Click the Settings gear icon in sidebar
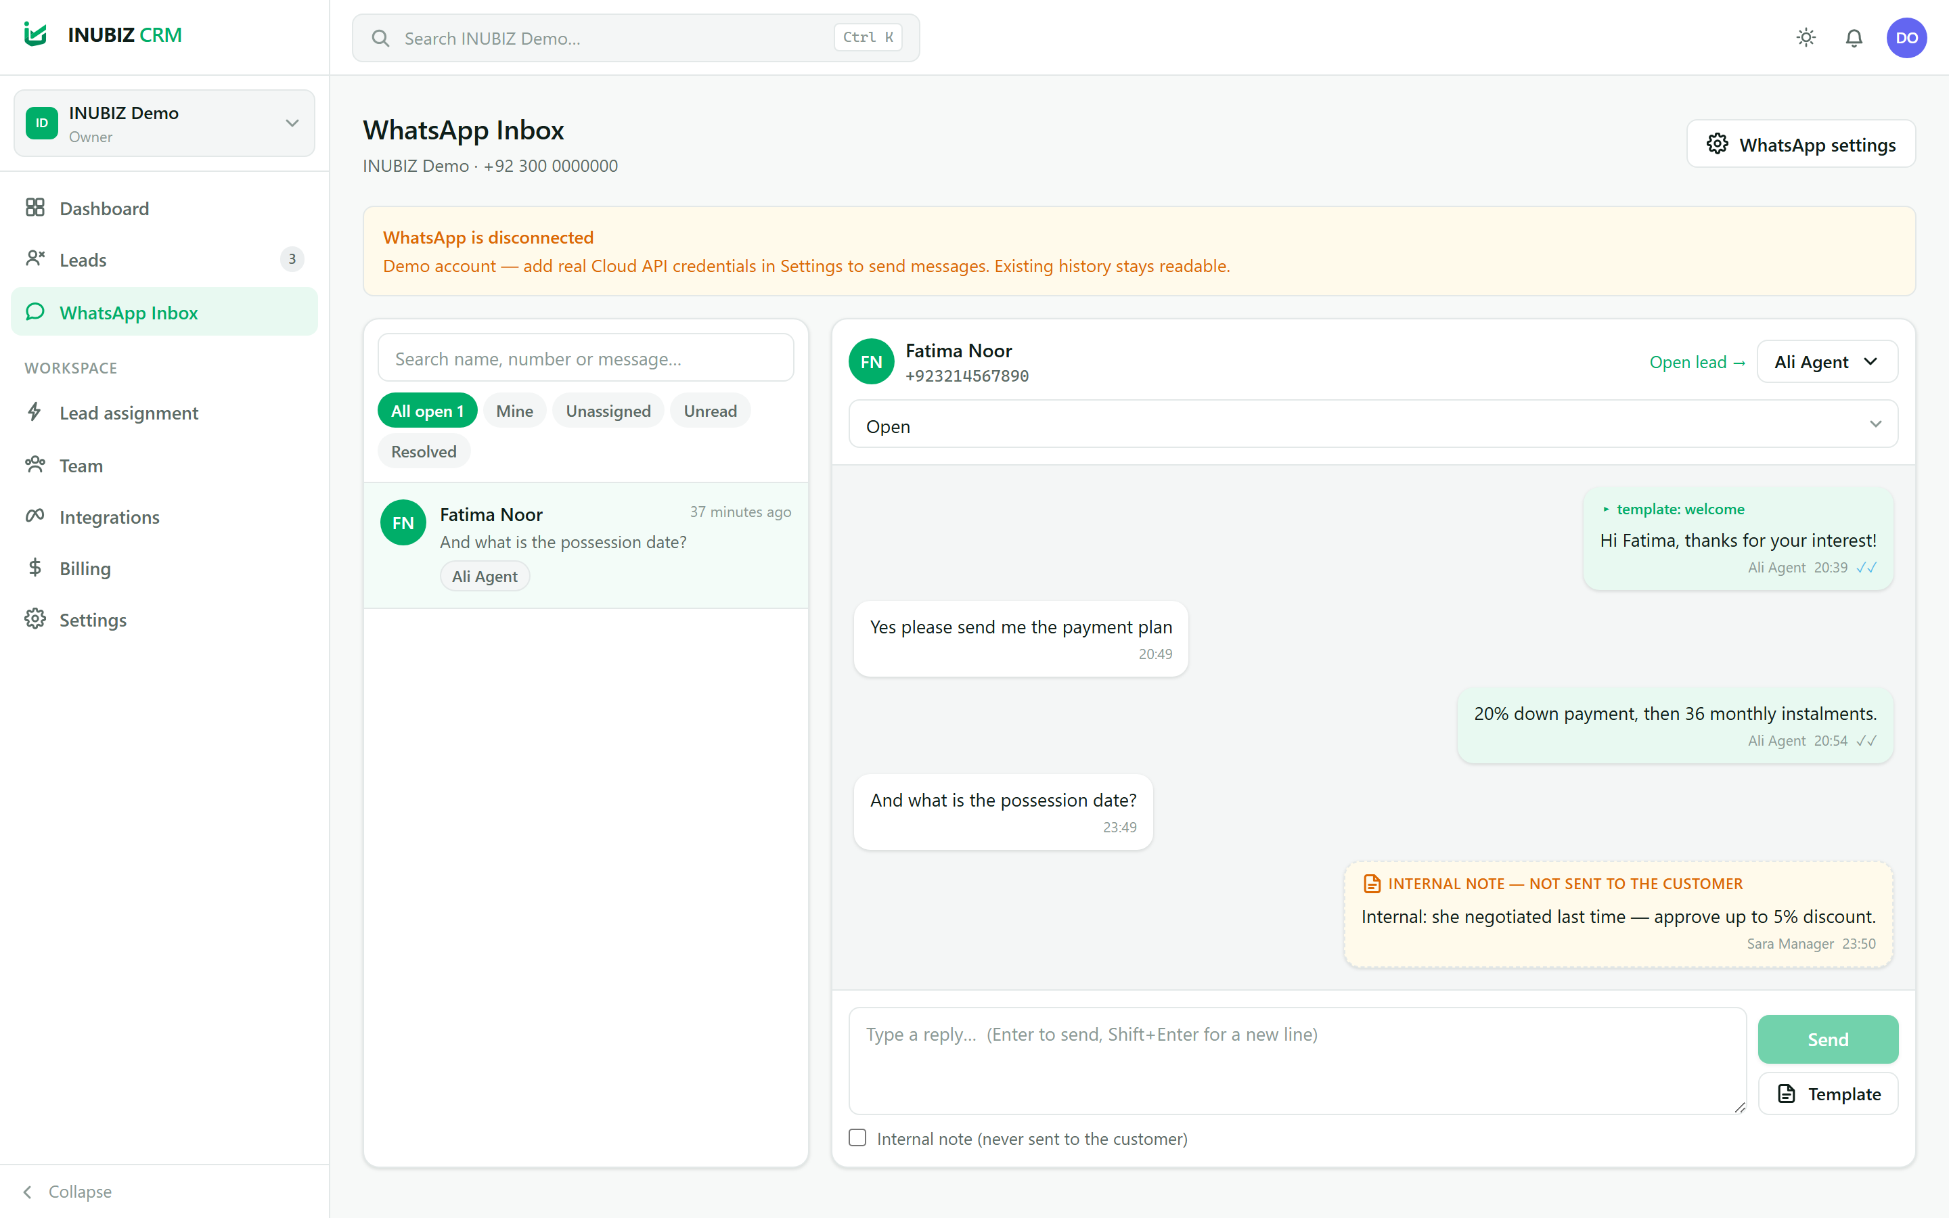The width and height of the screenshot is (1949, 1218). (x=35, y=619)
